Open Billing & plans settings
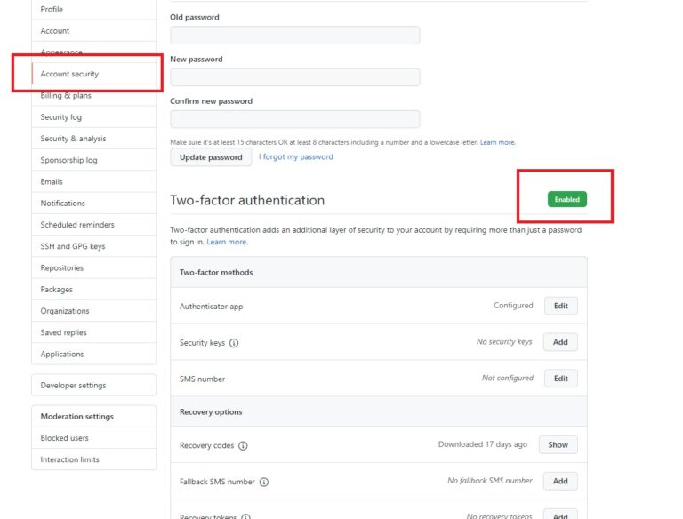683x519 pixels. 66,95
